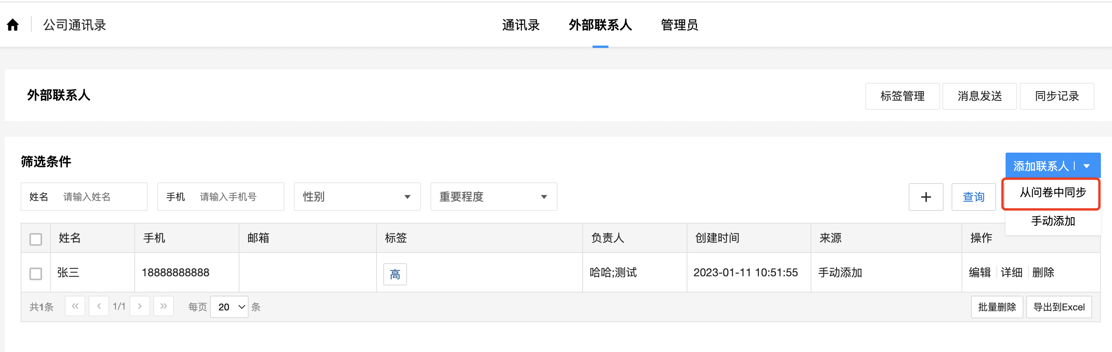Switch to the 管理员 tab

680,25
